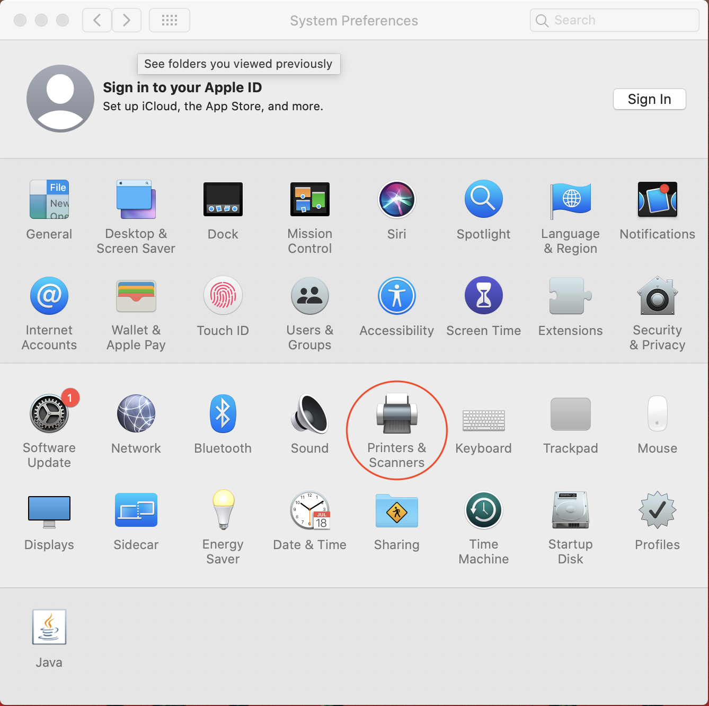
Task: Open Extensions preferences
Action: point(571,296)
